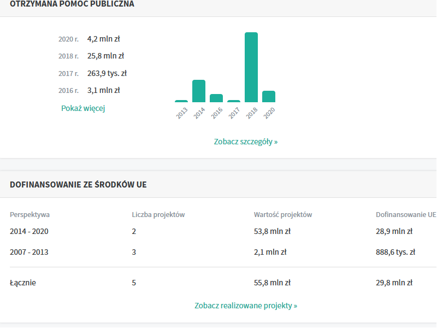Click the 2014 bar in the chart
Screen dimensions: 437x328
pos(199,91)
